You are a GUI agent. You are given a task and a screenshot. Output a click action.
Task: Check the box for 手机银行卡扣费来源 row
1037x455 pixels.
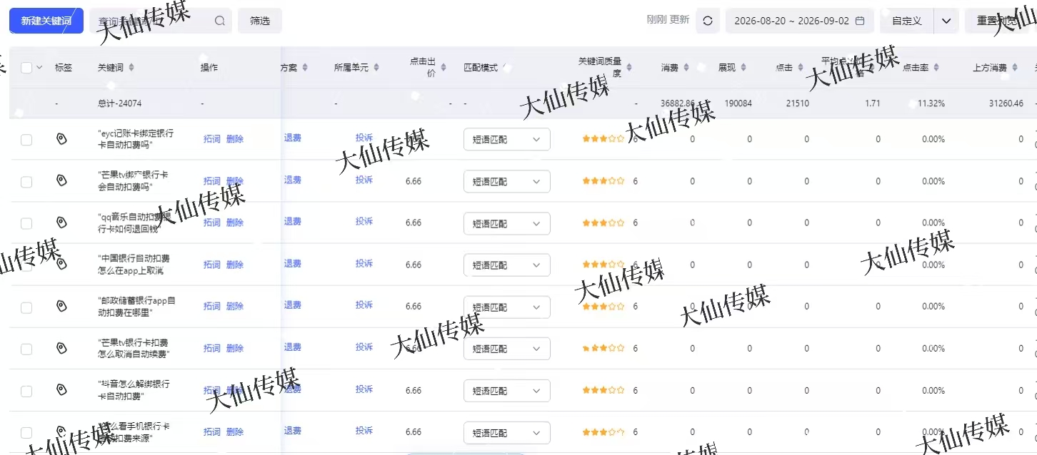(26, 433)
